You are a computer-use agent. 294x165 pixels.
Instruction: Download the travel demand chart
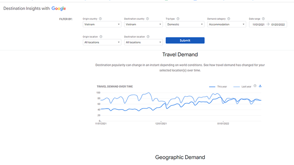tap(260, 86)
